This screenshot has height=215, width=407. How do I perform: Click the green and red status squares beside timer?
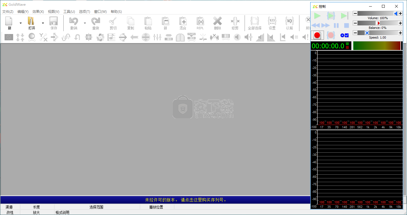click(x=347, y=46)
